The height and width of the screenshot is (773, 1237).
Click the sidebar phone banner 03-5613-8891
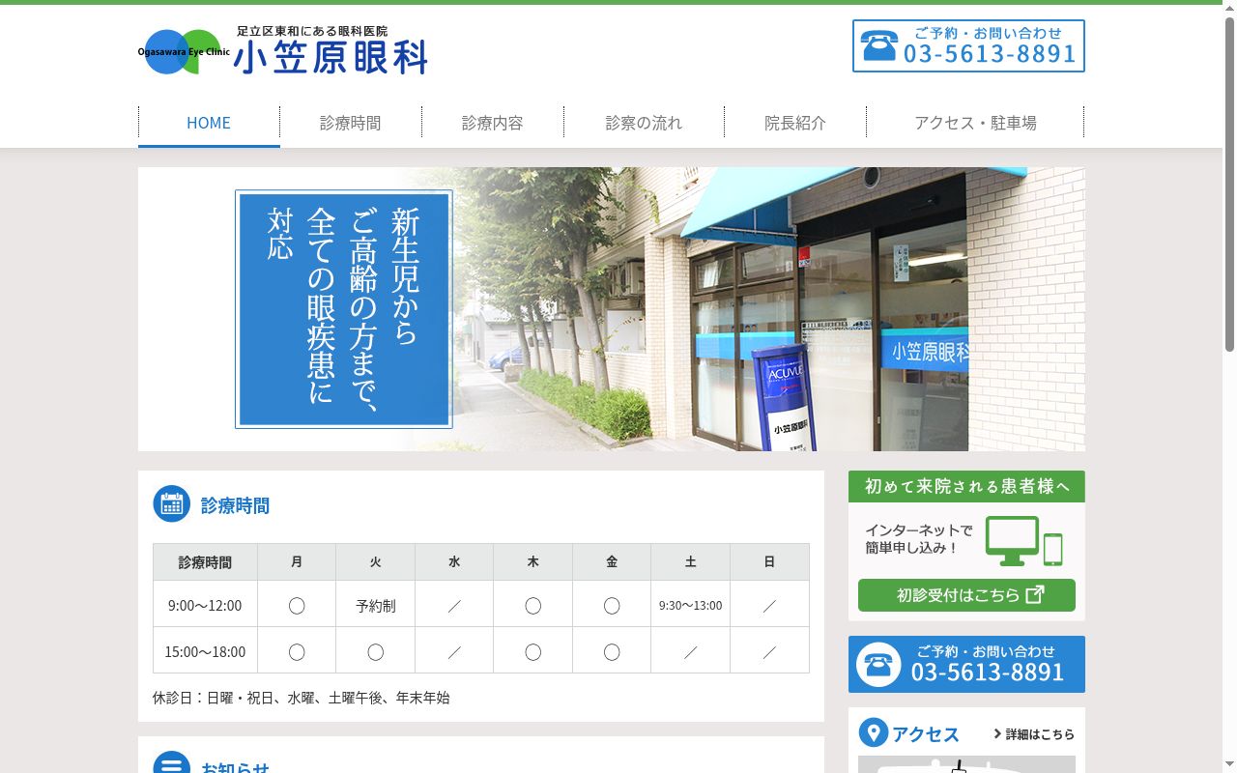pos(966,664)
